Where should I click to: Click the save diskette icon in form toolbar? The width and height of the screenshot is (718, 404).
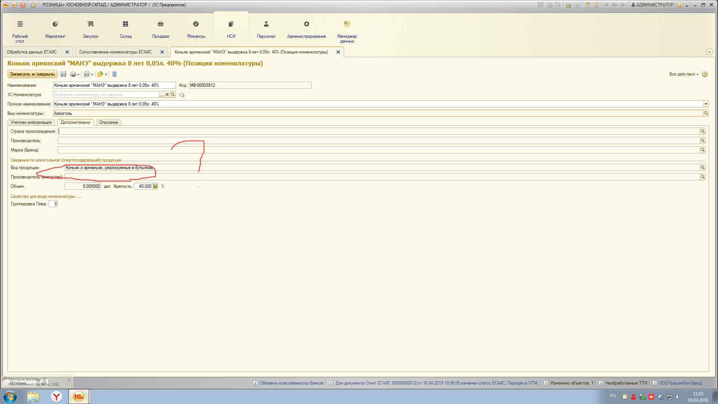click(63, 74)
